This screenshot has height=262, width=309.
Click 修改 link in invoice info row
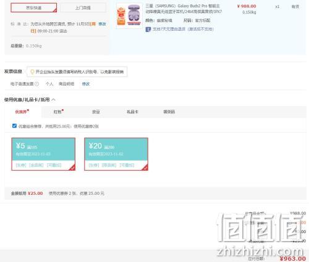click(86, 84)
